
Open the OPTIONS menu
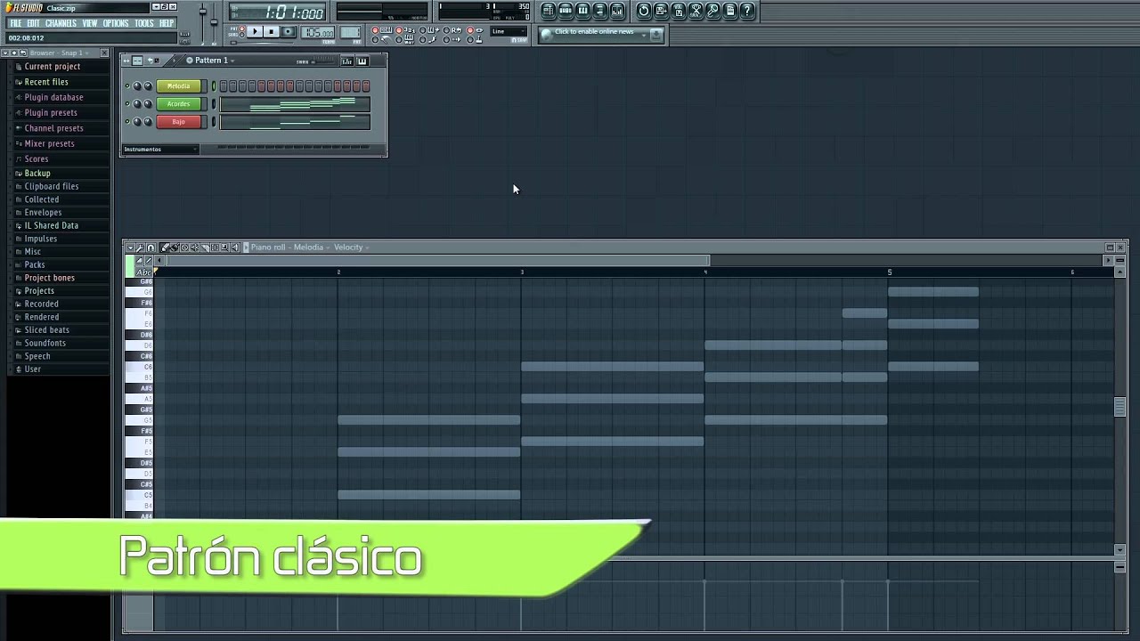point(116,23)
